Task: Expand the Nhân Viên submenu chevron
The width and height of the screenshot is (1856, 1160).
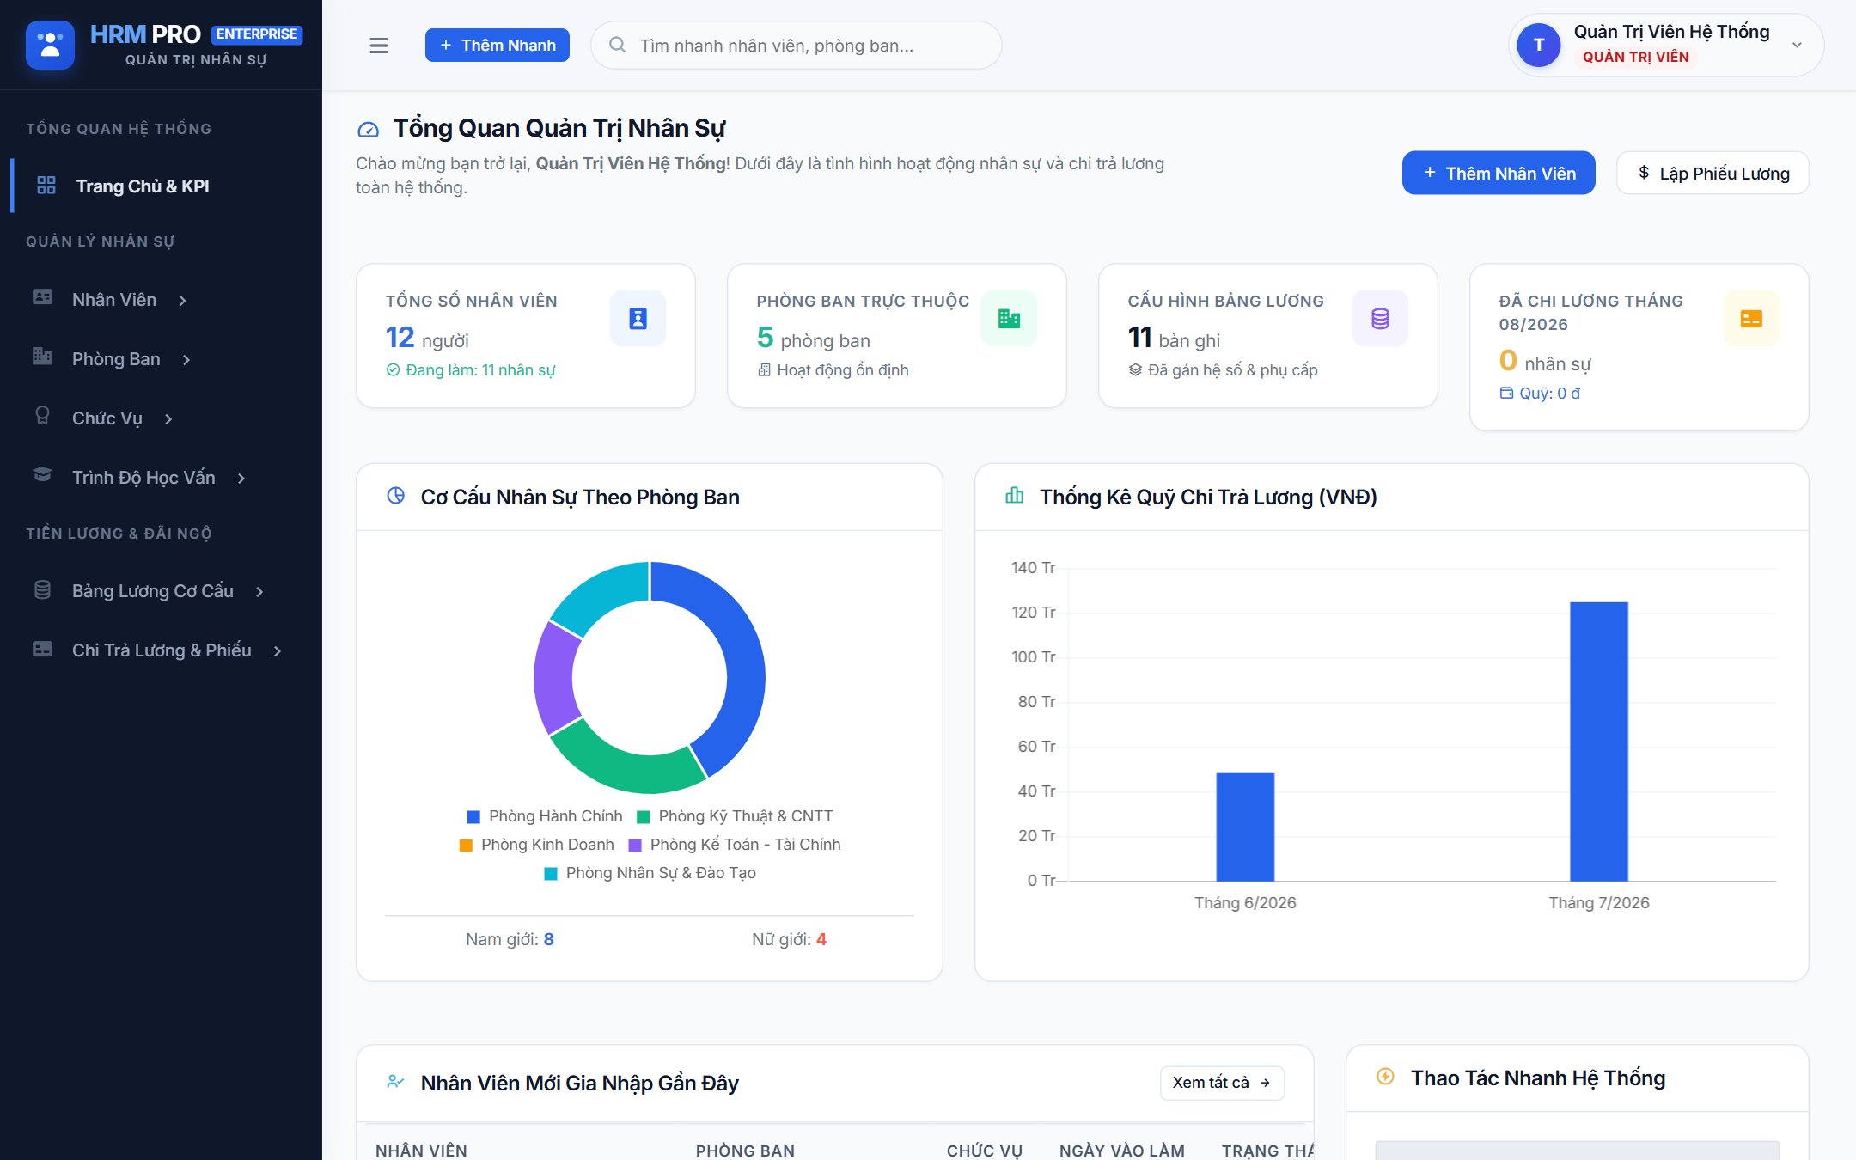Action: point(182,300)
